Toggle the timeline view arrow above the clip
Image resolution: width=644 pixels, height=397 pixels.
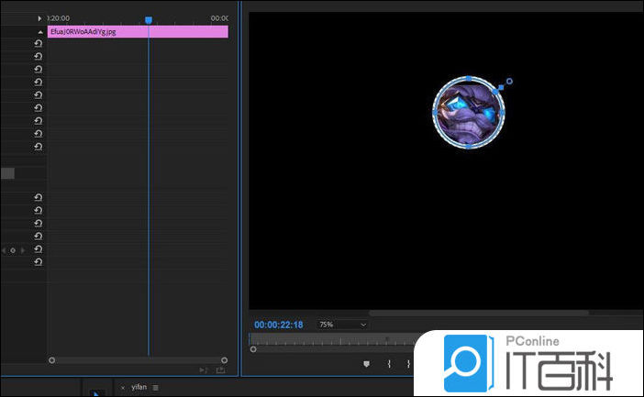pos(39,18)
